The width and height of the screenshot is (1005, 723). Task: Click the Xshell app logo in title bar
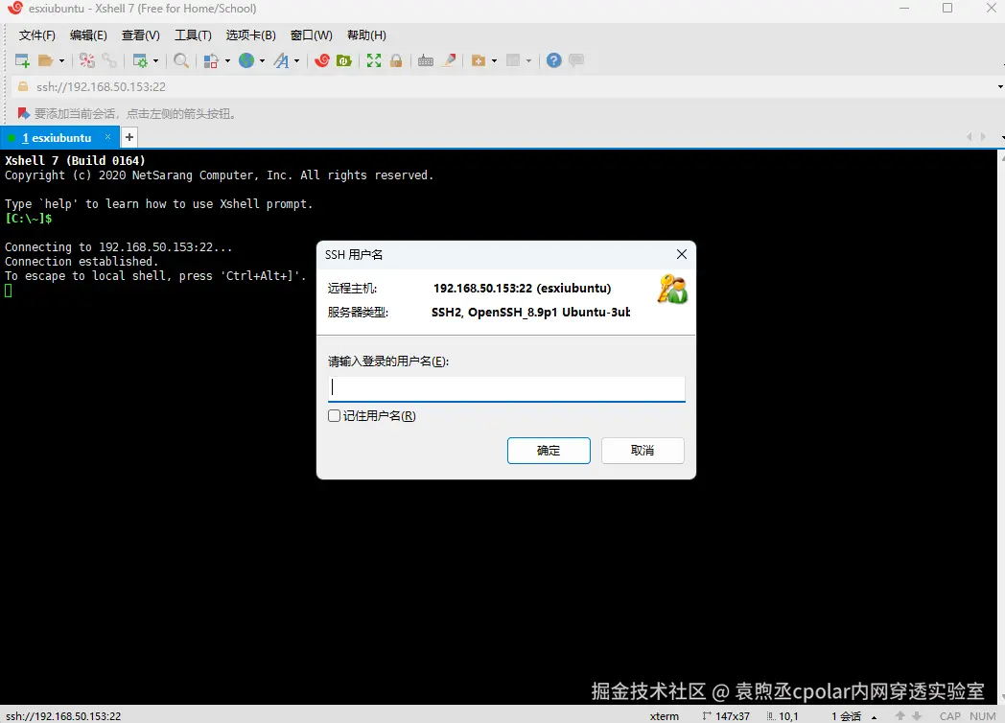pos(14,9)
